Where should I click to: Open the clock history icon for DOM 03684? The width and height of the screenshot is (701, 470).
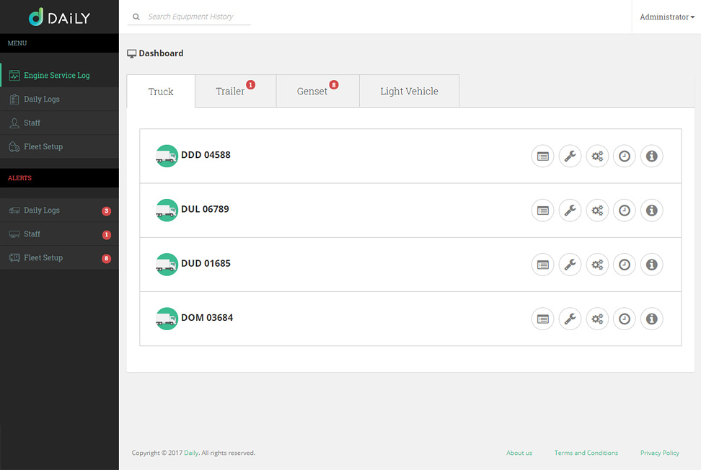(625, 319)
